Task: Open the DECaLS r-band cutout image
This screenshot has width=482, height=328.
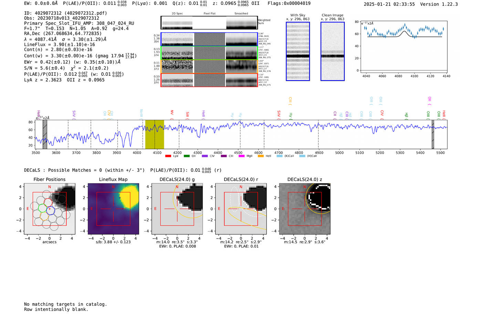Action: (241, 209)
